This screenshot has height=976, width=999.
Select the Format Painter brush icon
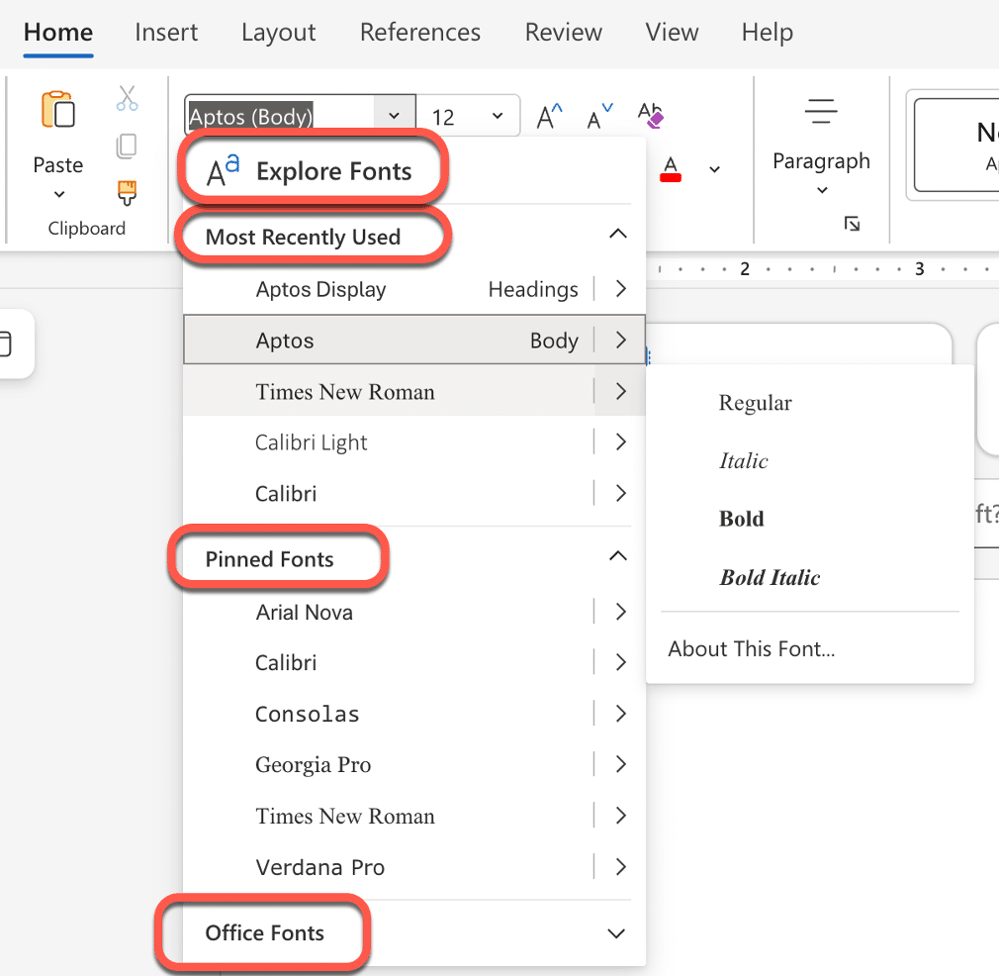(127, 191)
